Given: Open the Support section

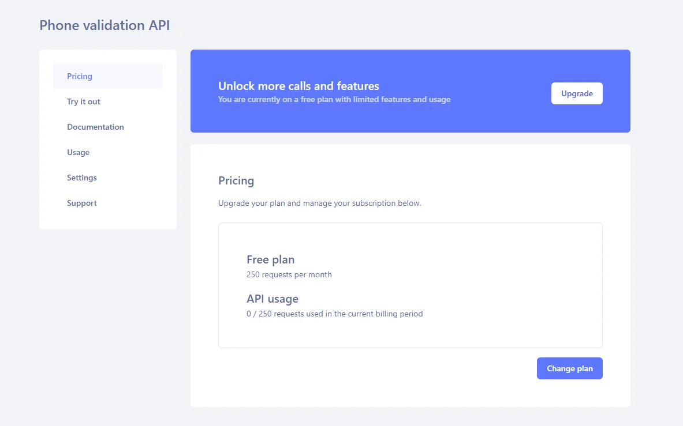Looking at the screenshot, I should pos(81,203).
